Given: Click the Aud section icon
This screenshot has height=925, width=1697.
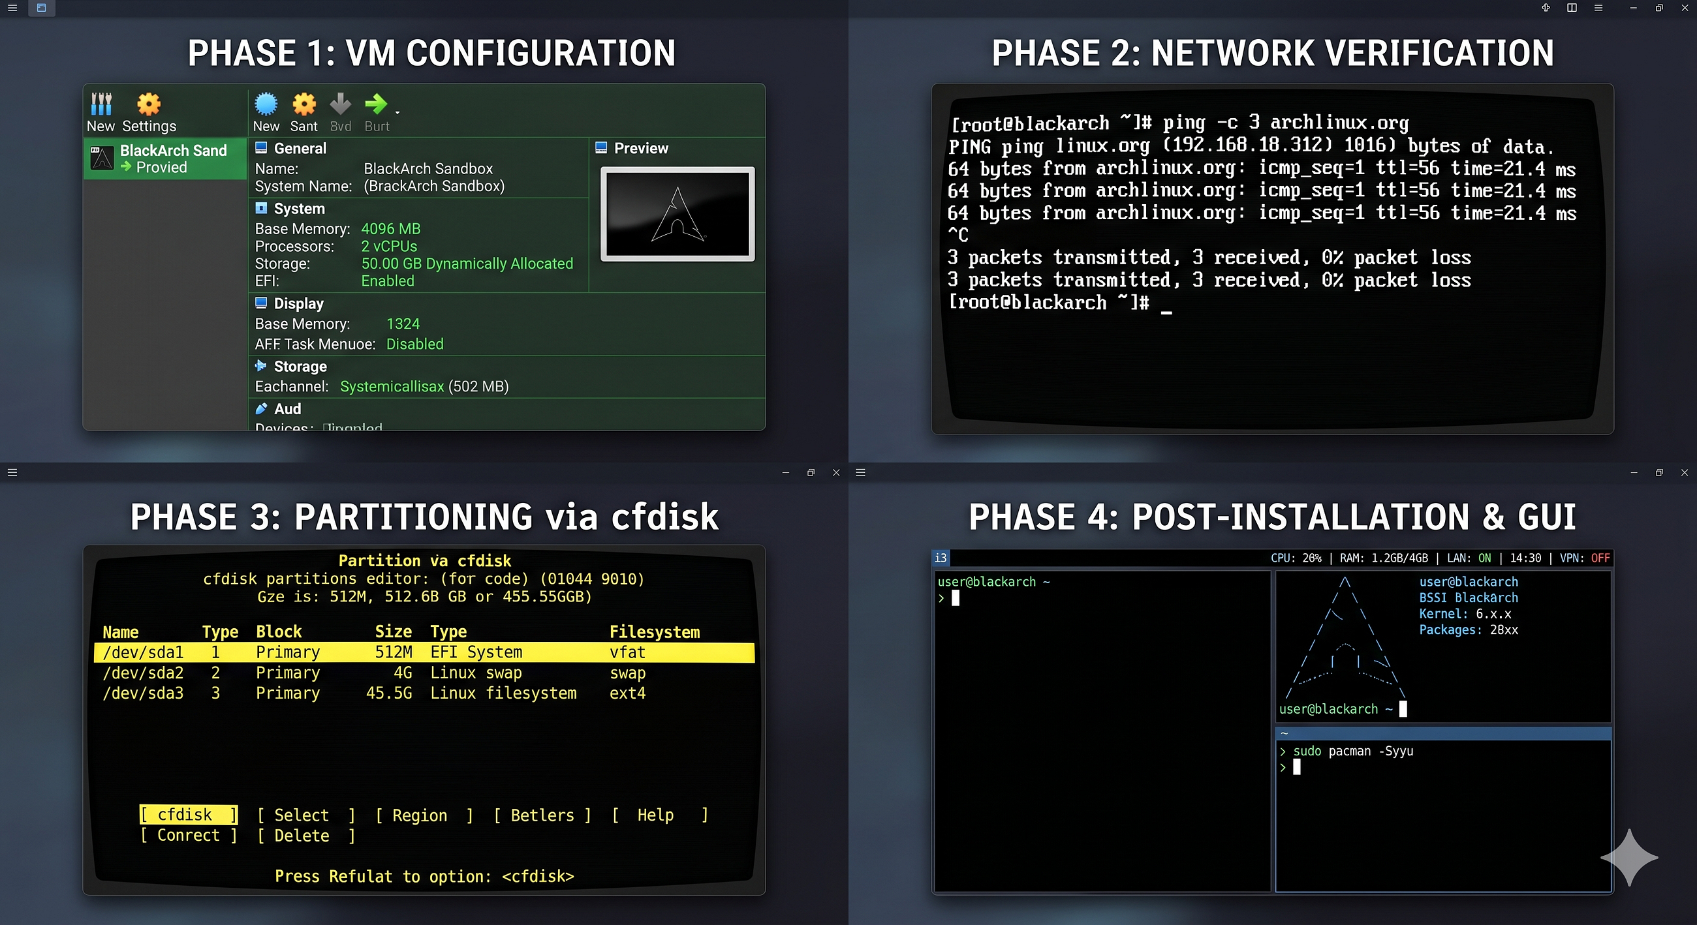Looking at the screenshot, I should [261, 408].
